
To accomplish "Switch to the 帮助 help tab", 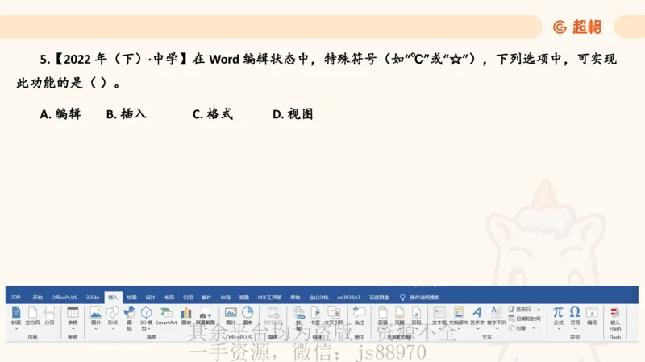I will click(x=295, y=297).
